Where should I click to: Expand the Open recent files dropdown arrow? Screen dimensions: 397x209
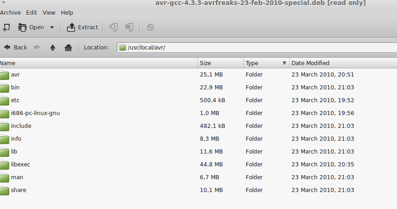tap(52, 27)
